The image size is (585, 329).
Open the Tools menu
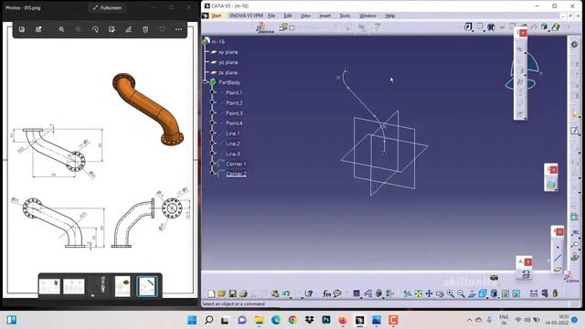pos(345,16)
